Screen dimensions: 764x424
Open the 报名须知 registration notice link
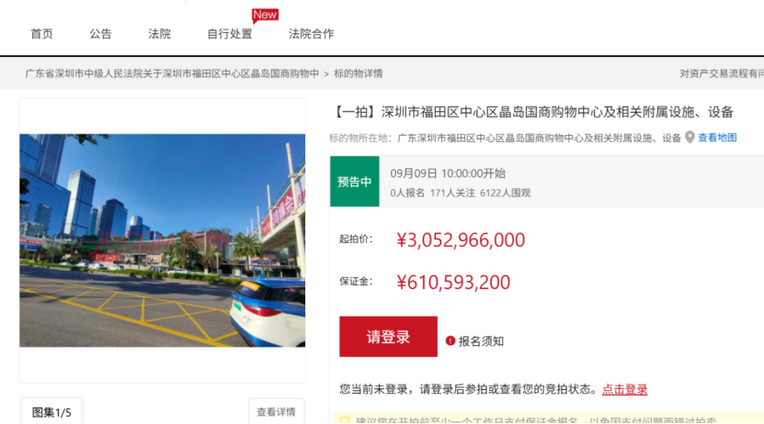point(481,340)
